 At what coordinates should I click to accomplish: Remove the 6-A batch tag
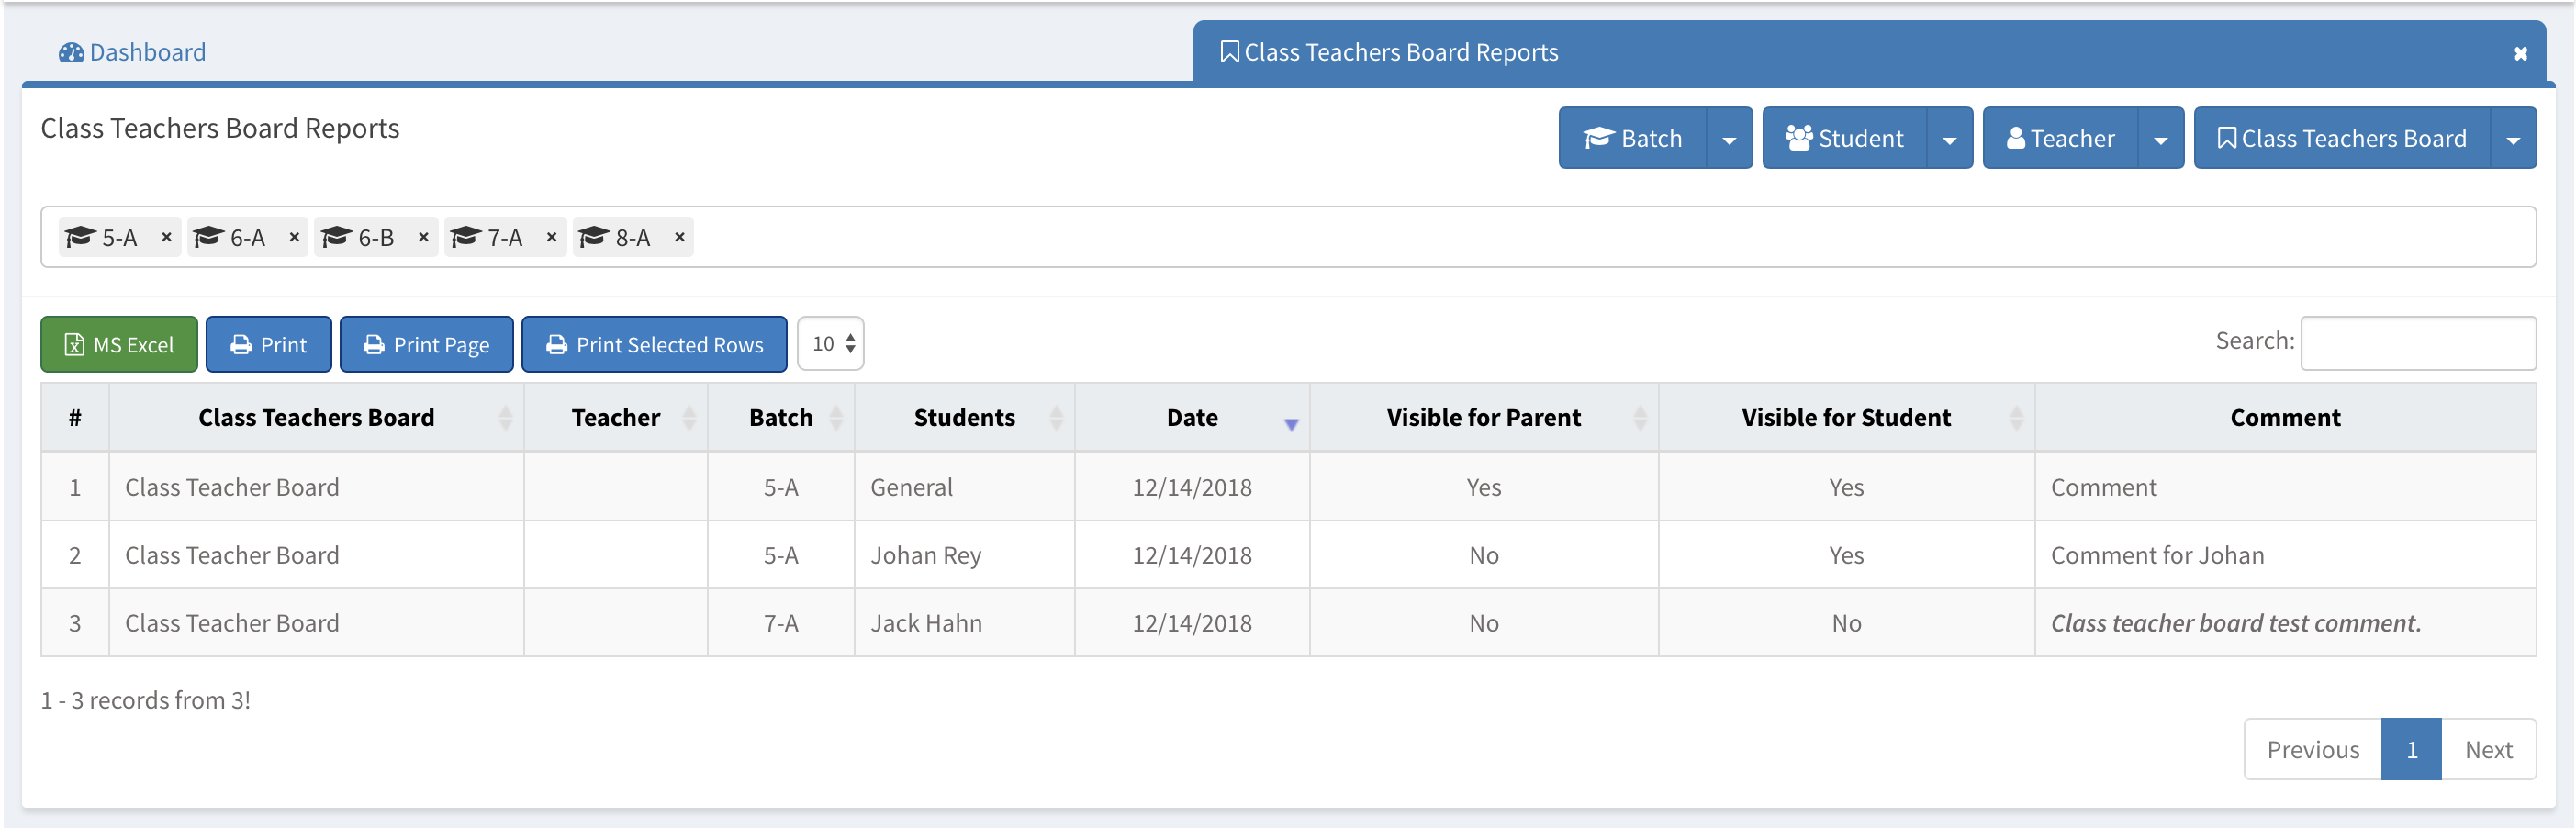pos(294,237)
